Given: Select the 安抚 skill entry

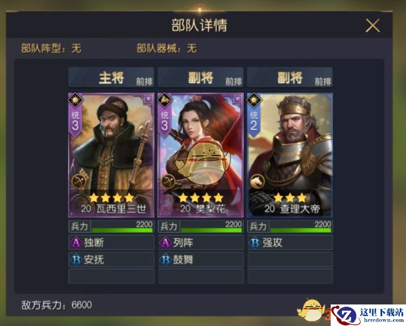Looking at the screenshot, I should pyautogui.click(x=112, y=259).
